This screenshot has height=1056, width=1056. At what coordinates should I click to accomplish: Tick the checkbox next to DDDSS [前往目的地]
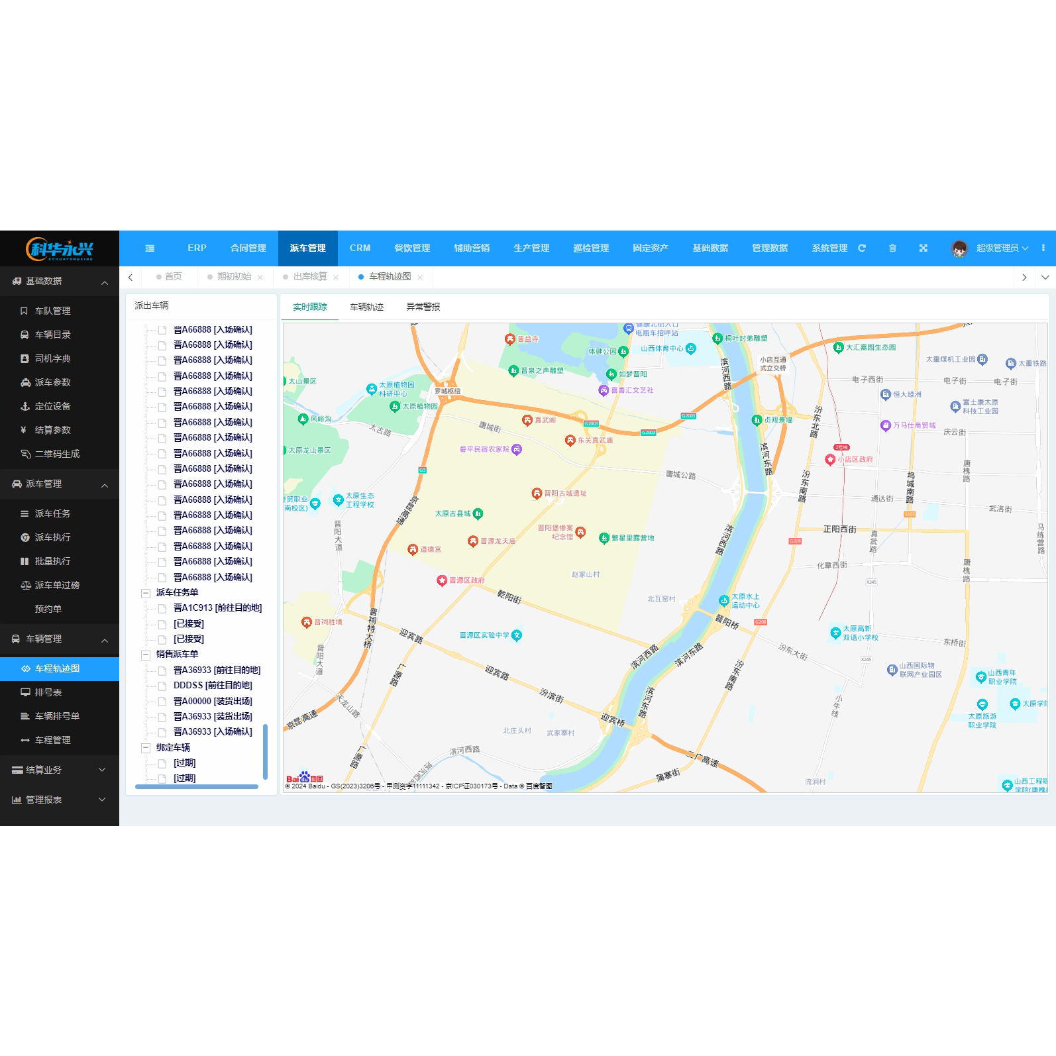coord(162,686)
